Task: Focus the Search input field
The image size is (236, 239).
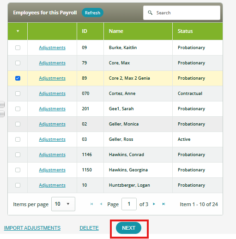Action: 182,13
